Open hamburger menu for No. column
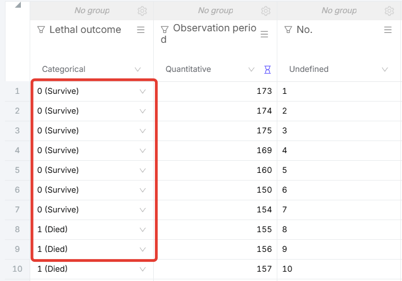This screenshot has height=281, width=402. tap(388, 30)
